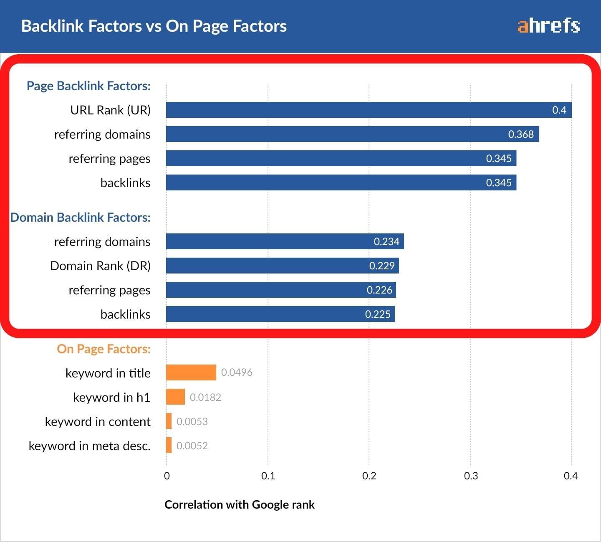This screenshot has width=601, height=542.
Task: Click the 'On Page Factors:' heading
Action: tap(104, 349)
